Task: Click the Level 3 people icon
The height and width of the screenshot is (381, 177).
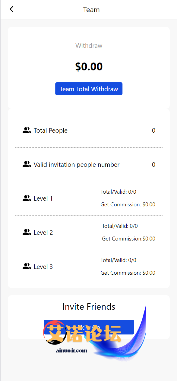Action: point(27,266)
